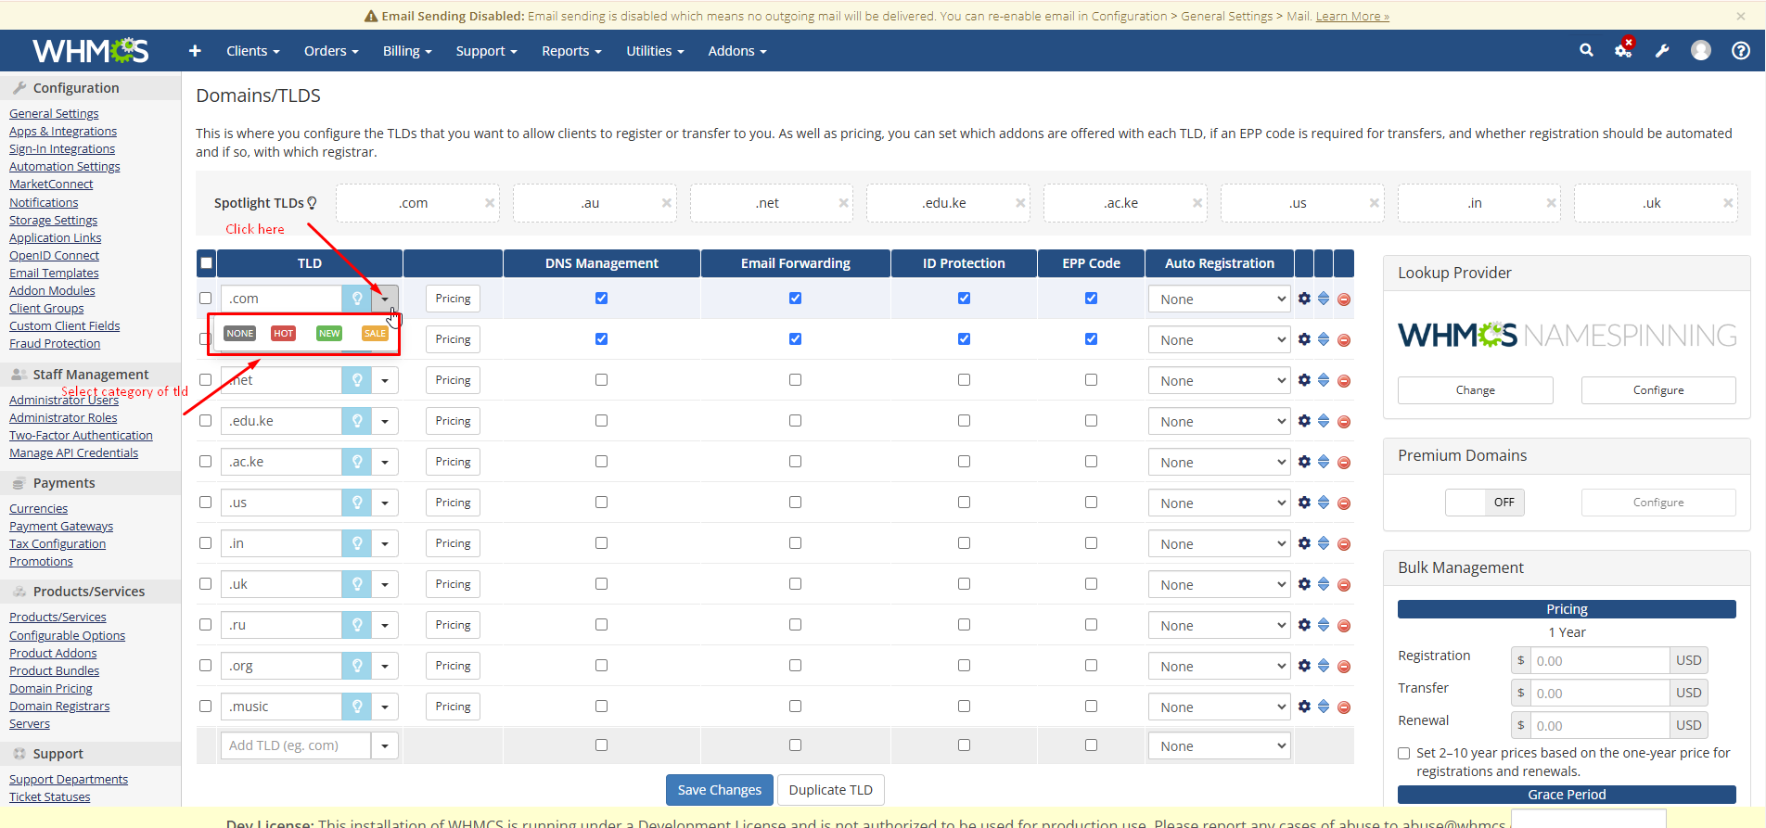Click the spotlight lightbulb icon for .edu.ke

tap(356, 421)
